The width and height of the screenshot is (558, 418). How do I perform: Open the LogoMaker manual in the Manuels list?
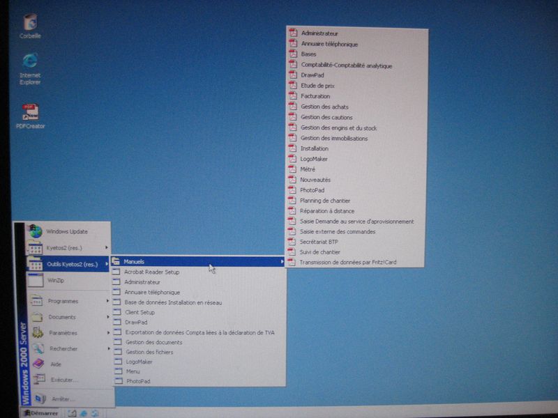[x=356, y=159]
